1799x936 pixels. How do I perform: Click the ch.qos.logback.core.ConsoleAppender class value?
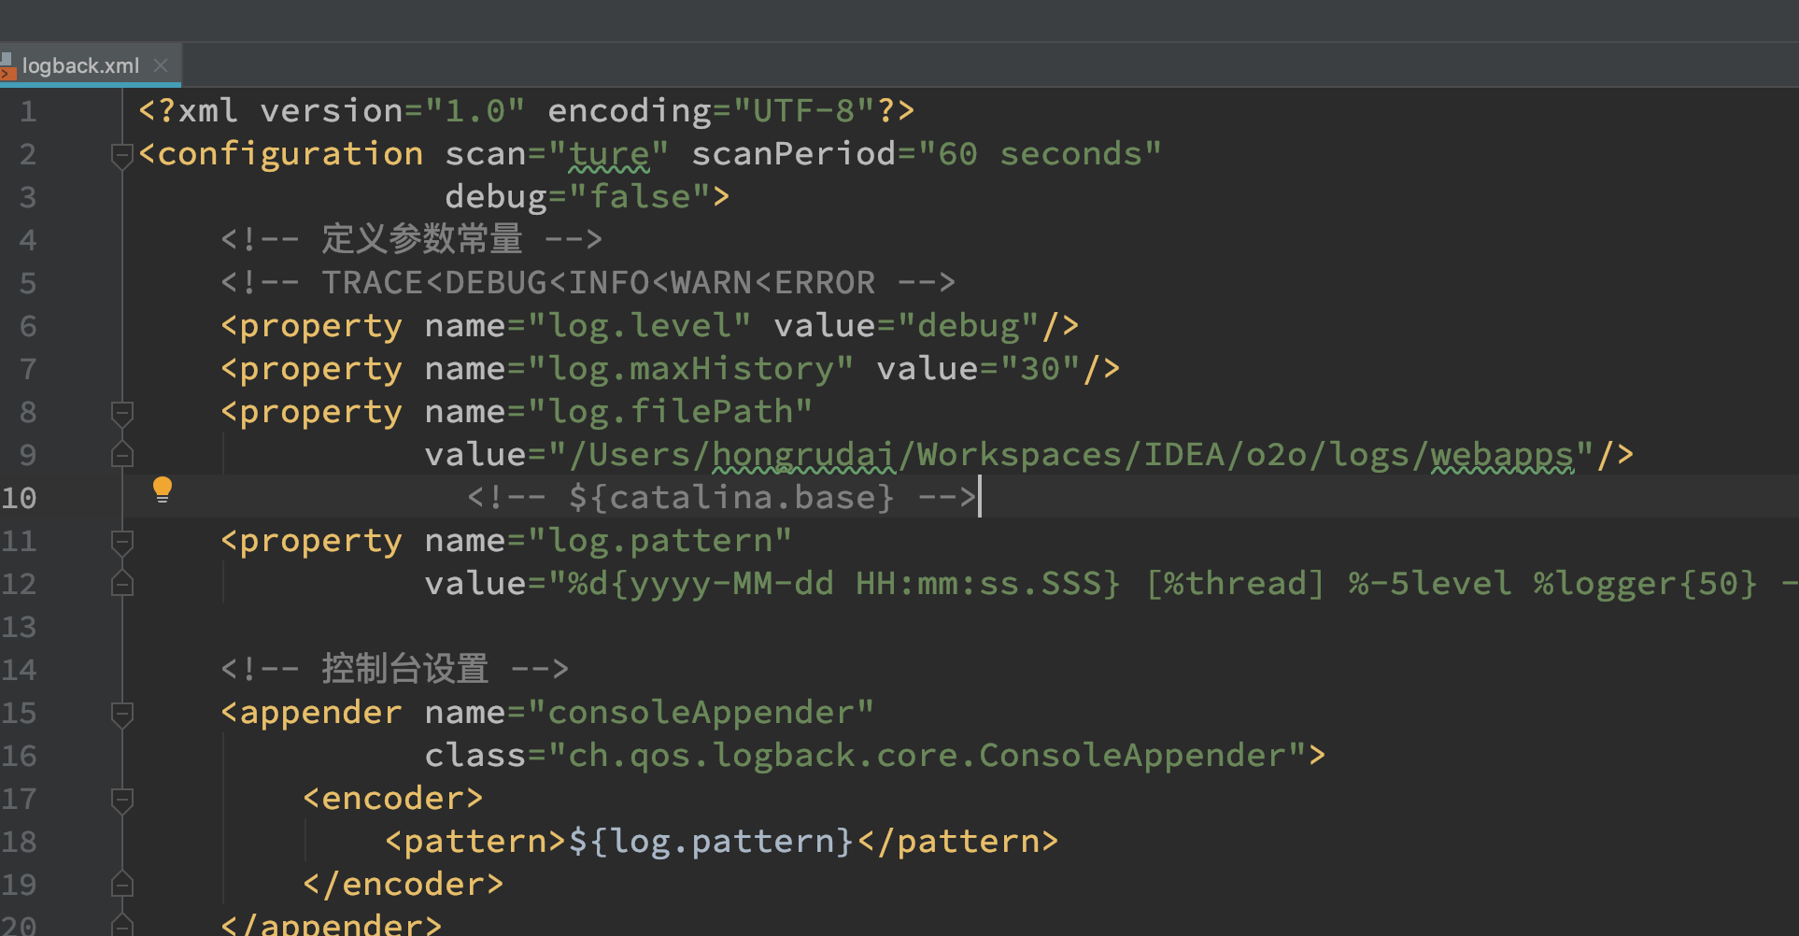927,756
